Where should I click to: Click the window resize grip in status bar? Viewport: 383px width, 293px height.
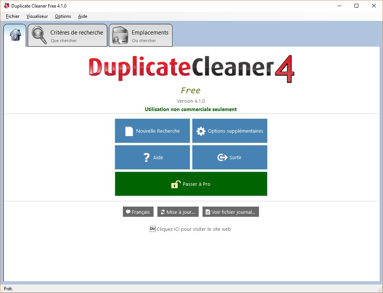point(380,290)
